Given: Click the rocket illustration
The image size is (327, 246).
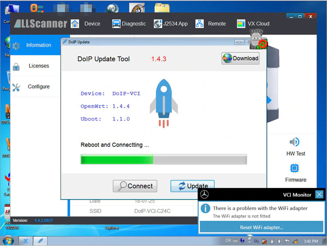Looking at the screenshot, I should point(164,103).
